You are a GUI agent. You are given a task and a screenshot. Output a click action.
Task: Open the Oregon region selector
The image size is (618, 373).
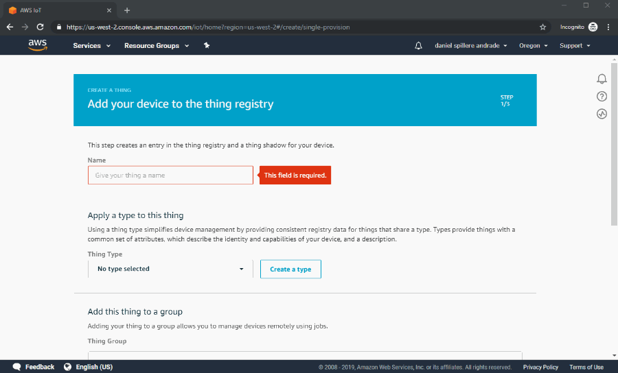533,46
